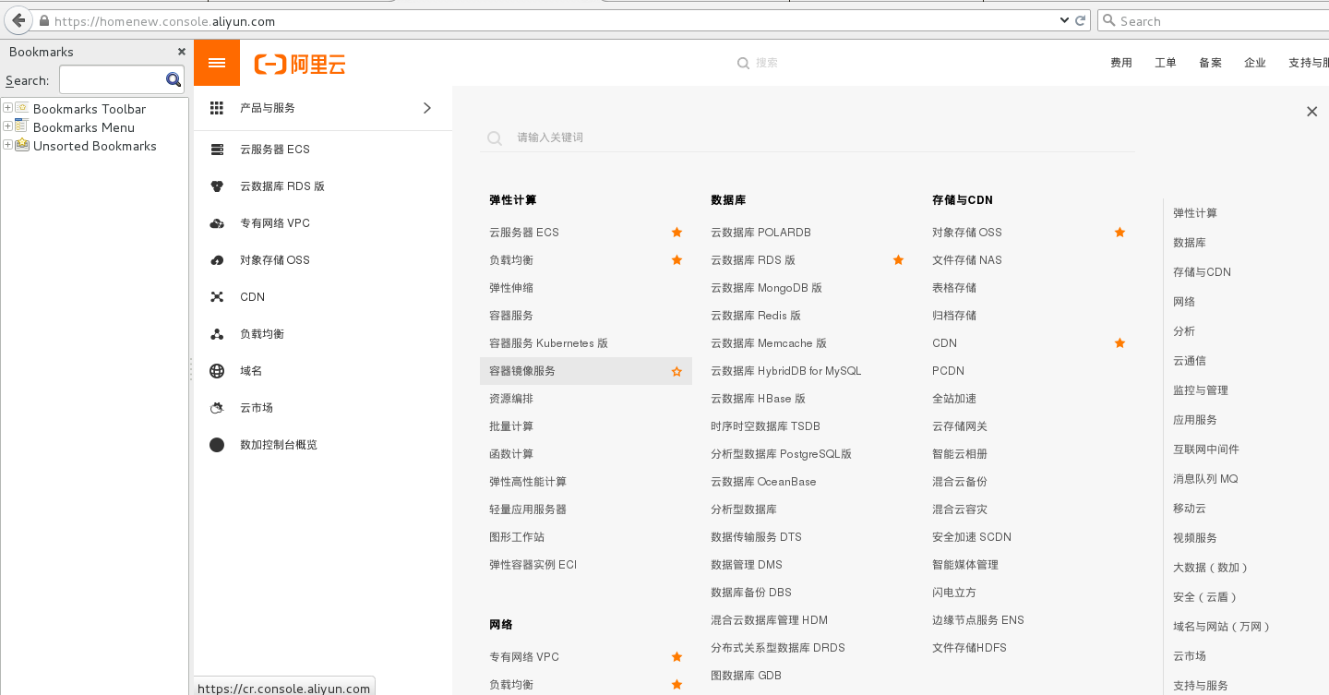Open 弹性容器实例 ECI link
This screenshot has height=695, width=1329.
pos(533,565)
